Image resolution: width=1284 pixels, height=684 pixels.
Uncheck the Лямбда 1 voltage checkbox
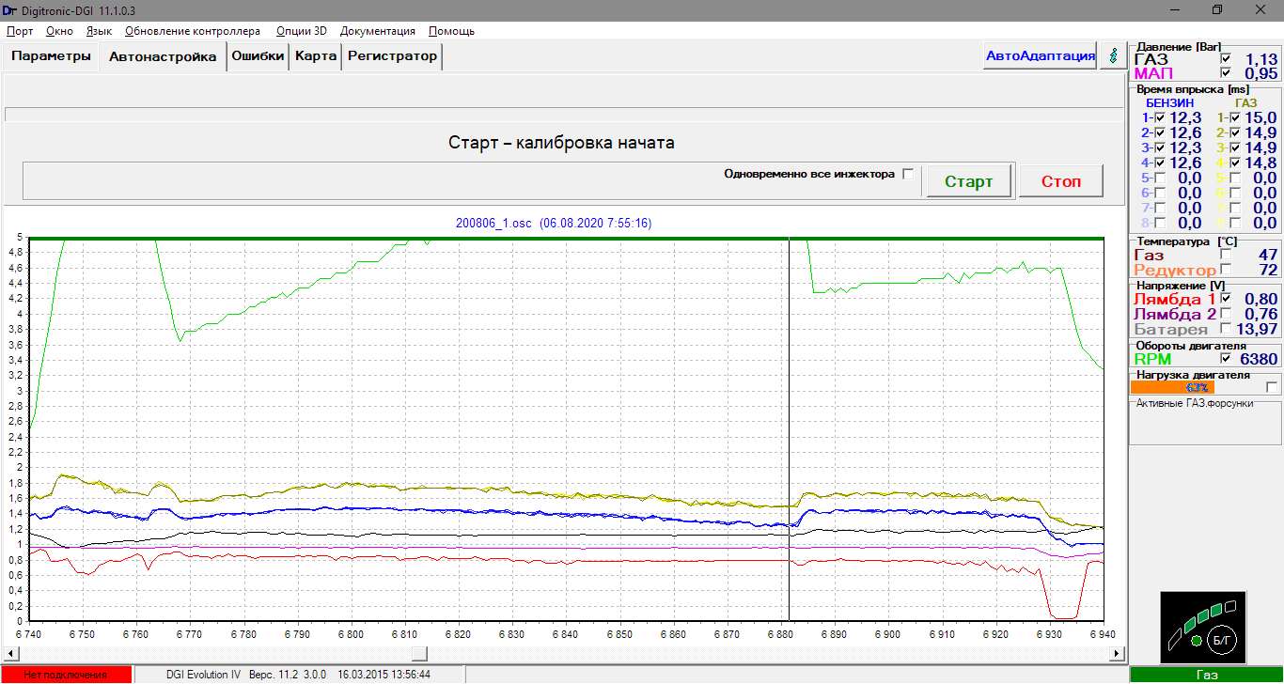(x=1228, y=299)
